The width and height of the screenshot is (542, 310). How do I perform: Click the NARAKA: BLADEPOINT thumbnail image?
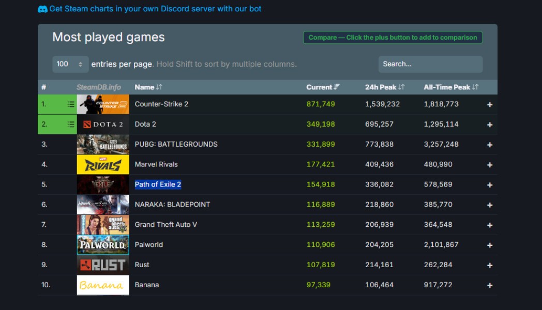point(103,205)
